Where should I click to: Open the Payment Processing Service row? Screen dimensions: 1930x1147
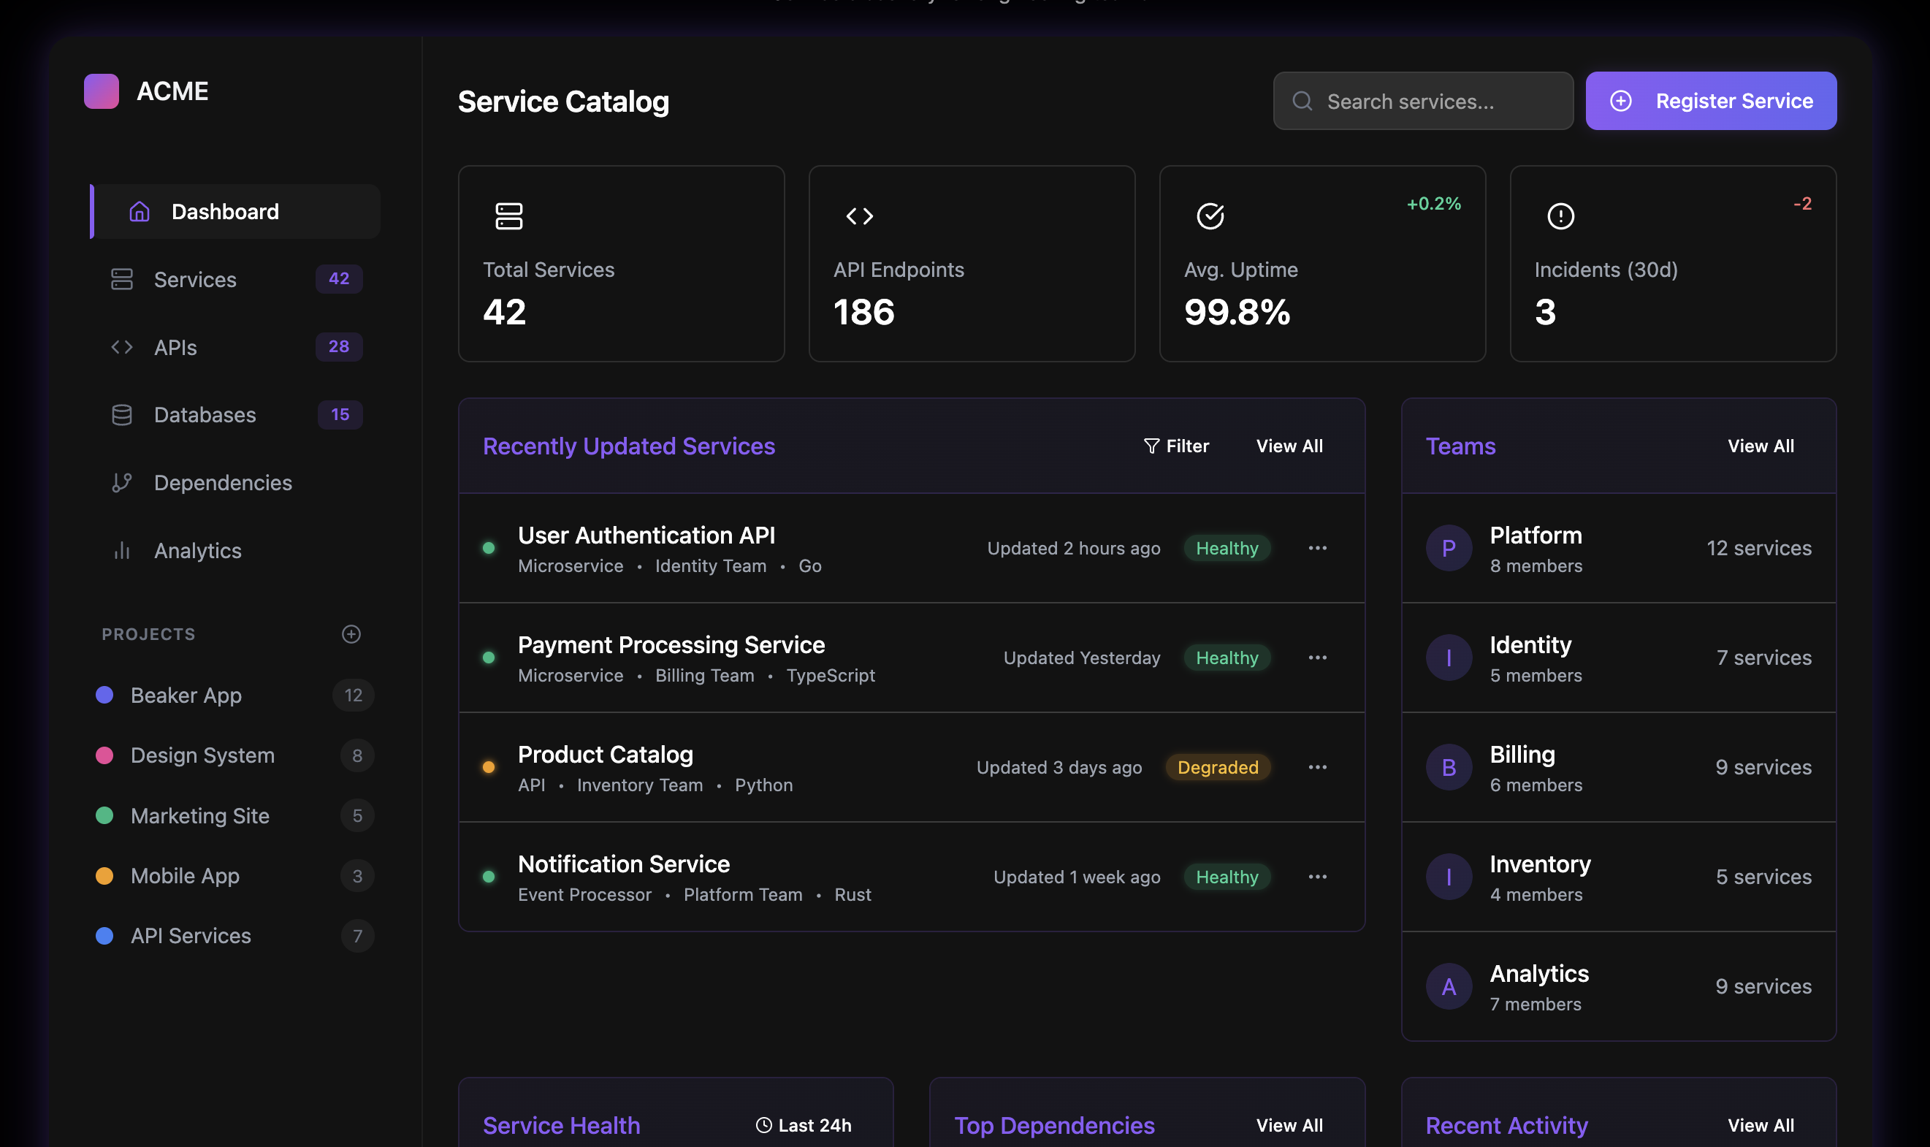coord(671,644)
